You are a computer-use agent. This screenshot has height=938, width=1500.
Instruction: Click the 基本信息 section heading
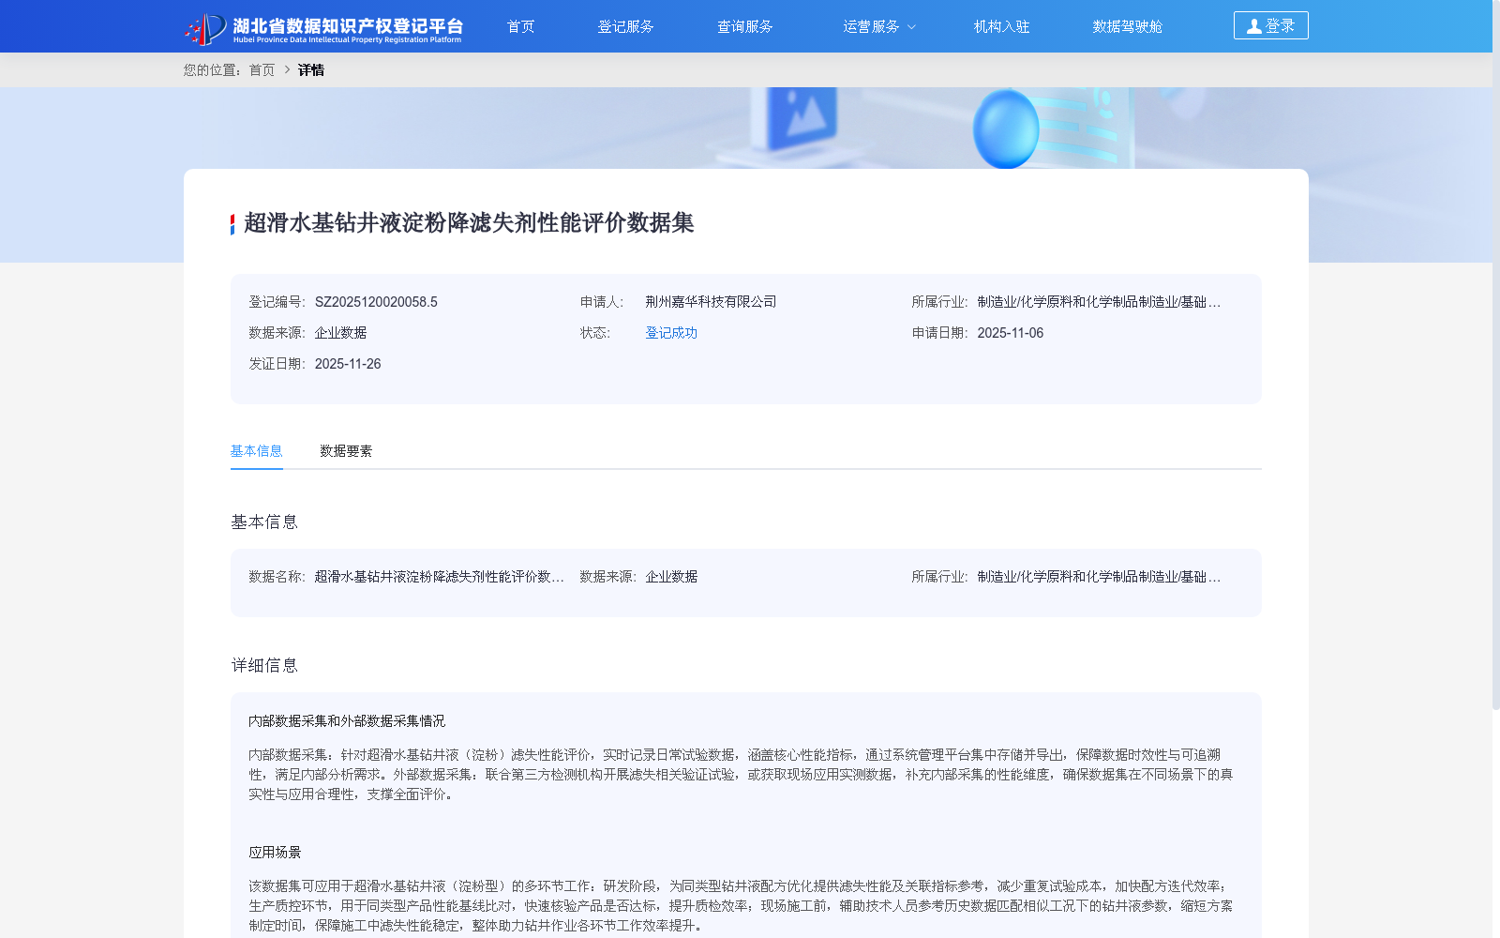click(x=264, y=522)
